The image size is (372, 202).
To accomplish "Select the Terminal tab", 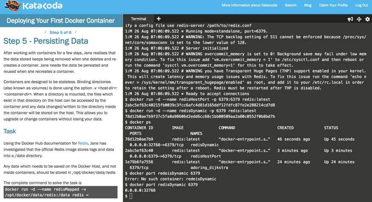I will [138, 19].
